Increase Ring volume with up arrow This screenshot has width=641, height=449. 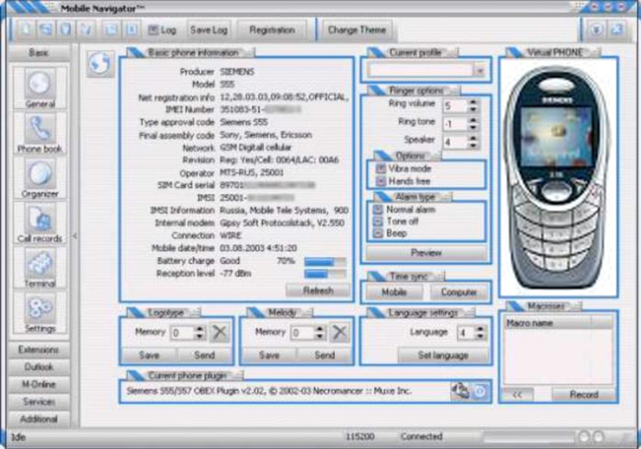pos(473,102)
